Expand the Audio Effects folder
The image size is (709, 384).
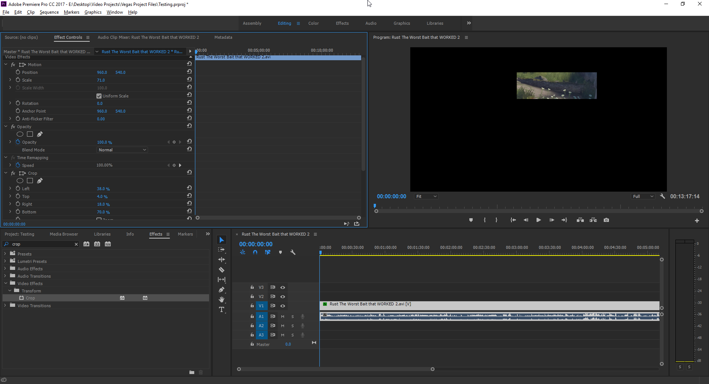pos(5,269)
